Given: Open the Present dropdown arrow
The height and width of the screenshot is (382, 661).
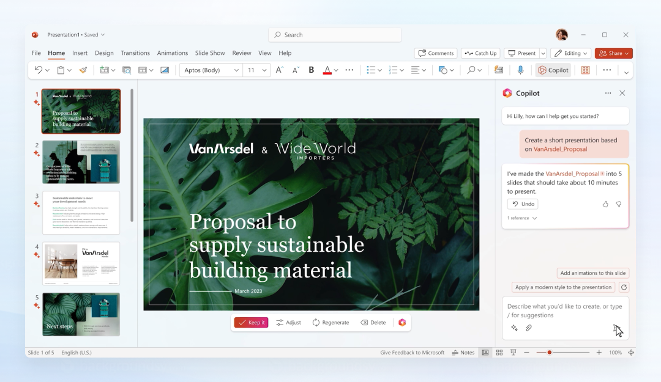Looking at the screenshot, I should coord(543,54).
